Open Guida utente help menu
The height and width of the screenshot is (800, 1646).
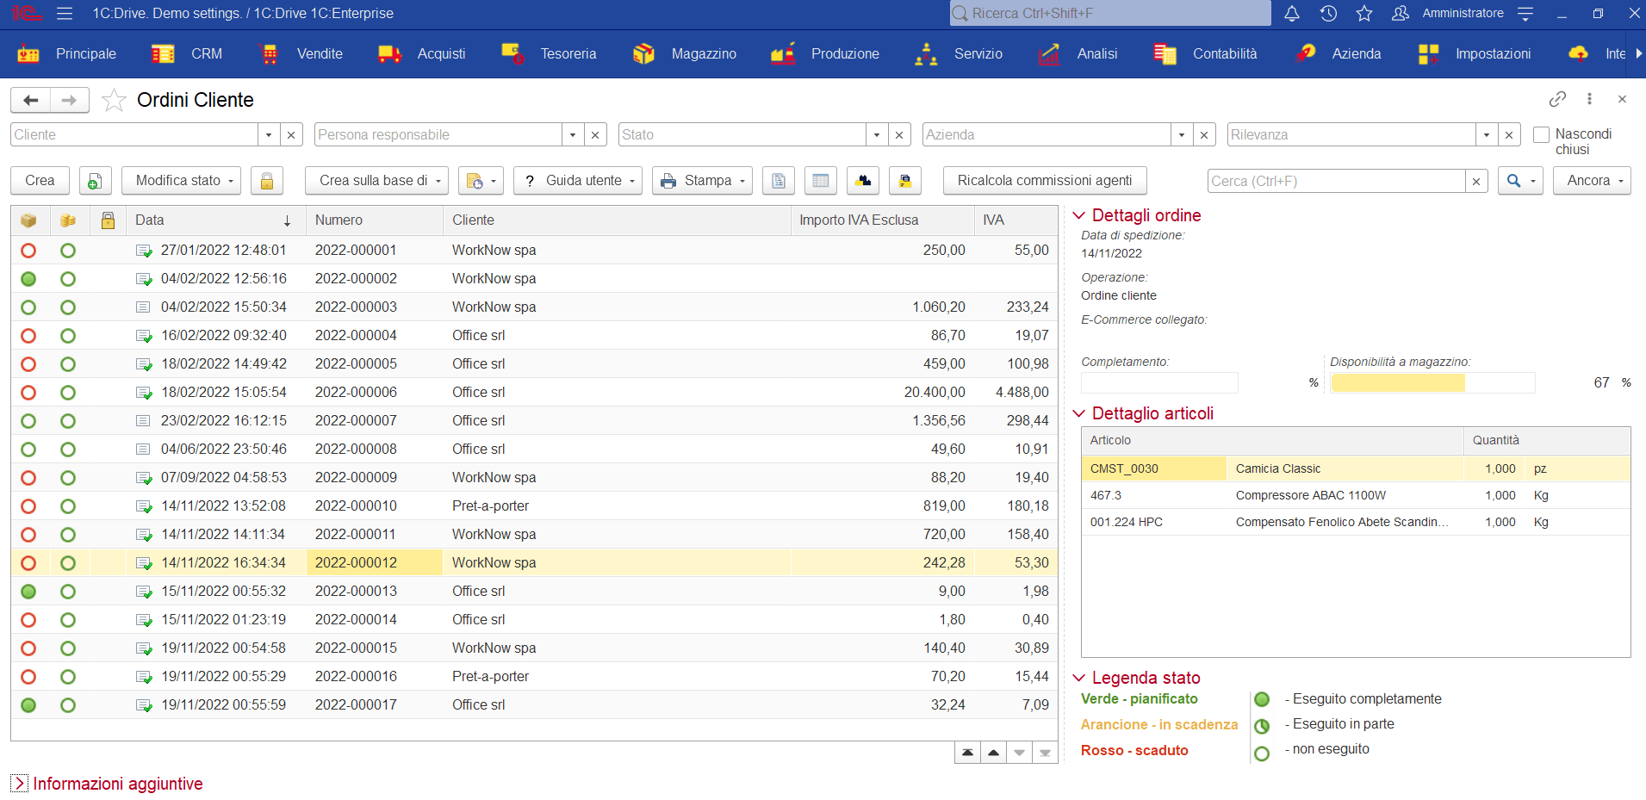click(578, 181)
